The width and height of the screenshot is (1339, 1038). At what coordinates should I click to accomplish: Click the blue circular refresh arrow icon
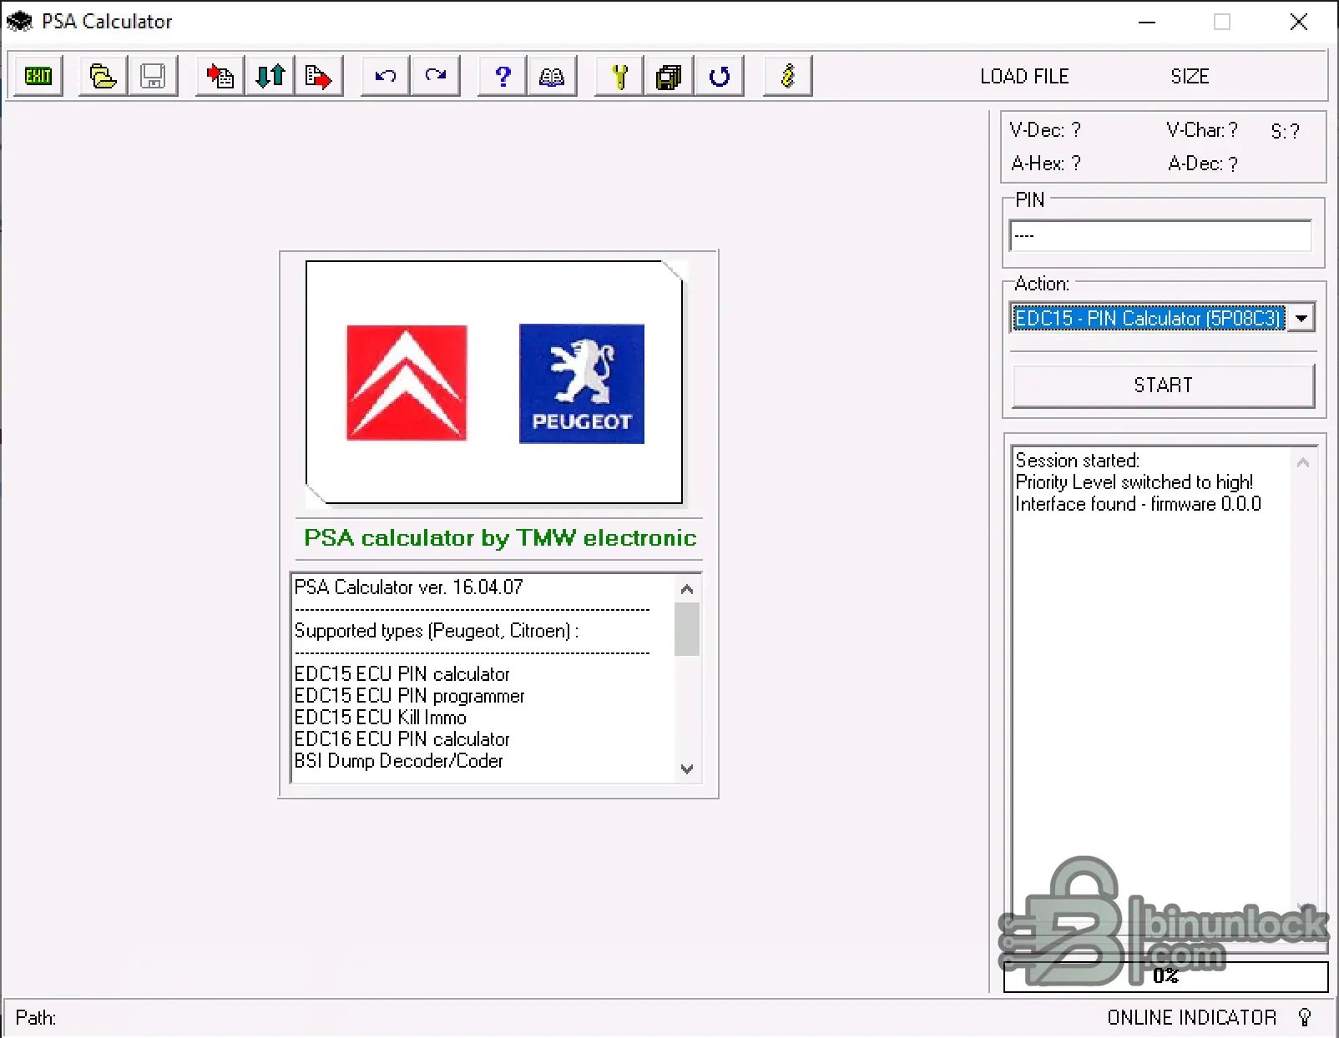pos(719,77)
